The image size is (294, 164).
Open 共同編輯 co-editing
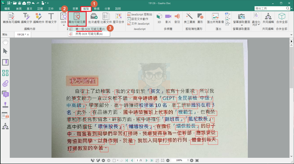[268, 18]
